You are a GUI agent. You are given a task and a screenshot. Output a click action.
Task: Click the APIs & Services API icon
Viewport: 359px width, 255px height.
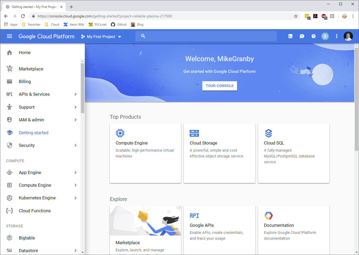click(x=9, y=94)
